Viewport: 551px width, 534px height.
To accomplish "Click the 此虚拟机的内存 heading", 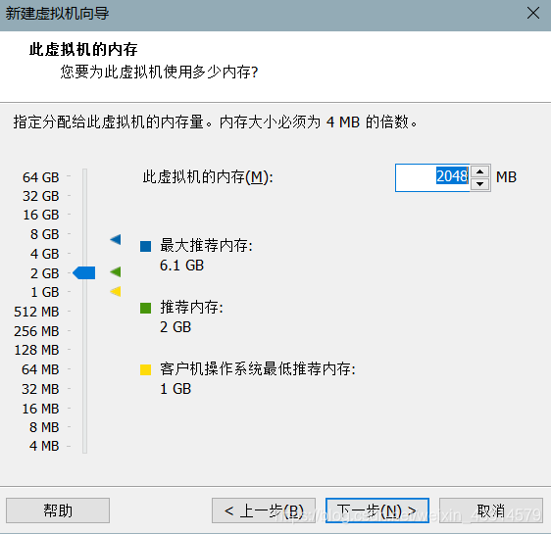I will pyautogui.click(x=83, y=49).
